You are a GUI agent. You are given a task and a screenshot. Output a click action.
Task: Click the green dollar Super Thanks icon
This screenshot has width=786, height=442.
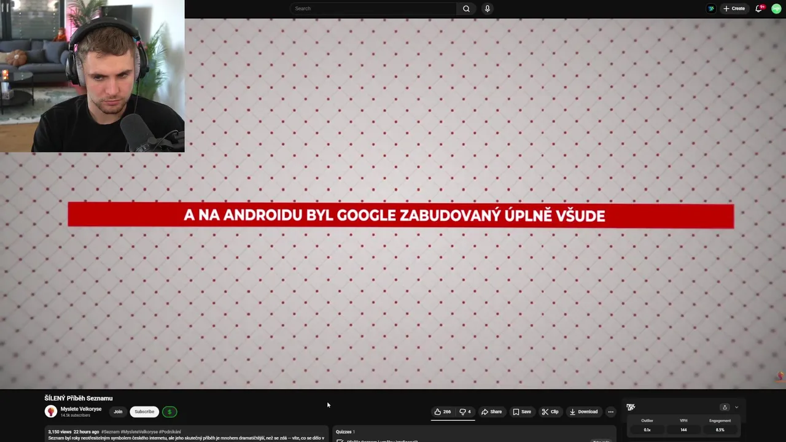[x=169, y=412]
